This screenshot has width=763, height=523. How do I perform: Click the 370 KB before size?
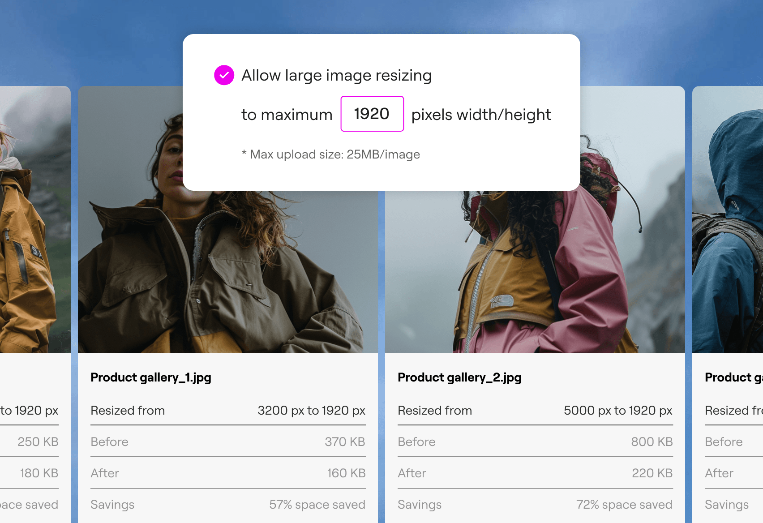[345, 442]
